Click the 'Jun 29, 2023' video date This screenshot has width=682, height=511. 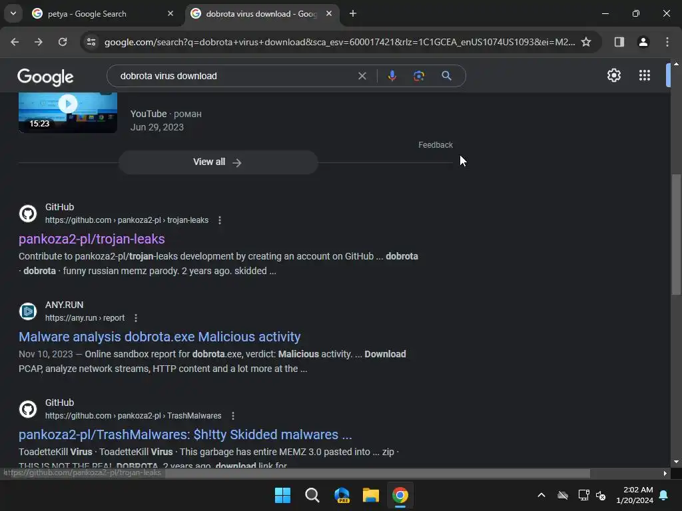point(157,127)
